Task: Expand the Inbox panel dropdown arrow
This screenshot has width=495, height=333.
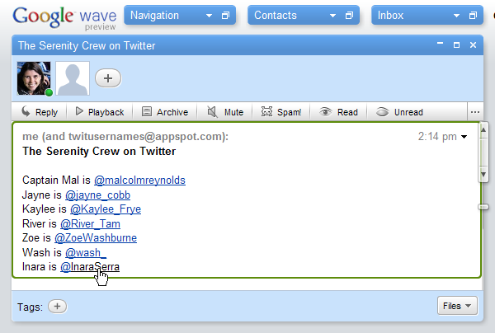Action: pyautogui.click(x=456, y=16)
